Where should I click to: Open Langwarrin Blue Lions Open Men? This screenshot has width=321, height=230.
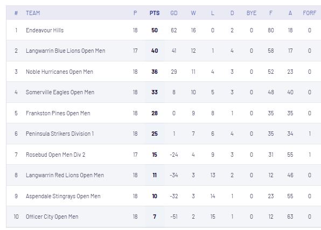66,51
